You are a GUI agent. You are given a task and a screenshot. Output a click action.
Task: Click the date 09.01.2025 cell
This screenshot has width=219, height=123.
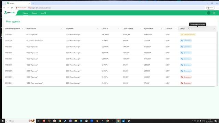click(x=9, y=71)
